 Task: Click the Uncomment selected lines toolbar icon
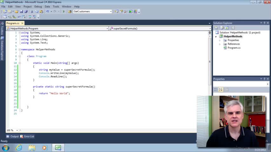[34, 17]
